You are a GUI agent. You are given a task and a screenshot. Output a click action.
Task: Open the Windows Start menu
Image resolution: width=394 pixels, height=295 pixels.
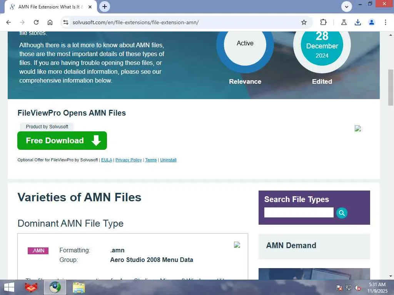click(9, 287)
